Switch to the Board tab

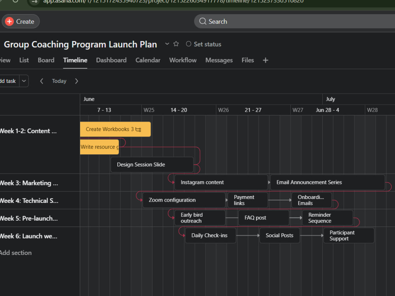(46, 60)
